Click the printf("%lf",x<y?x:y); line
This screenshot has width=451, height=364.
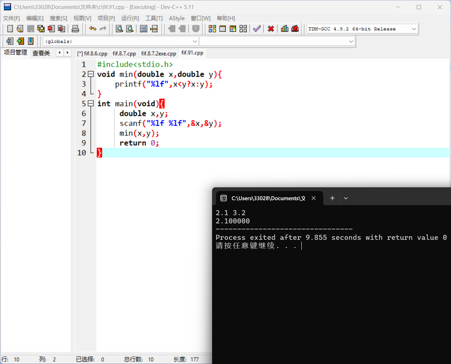(x=164, y=84)
